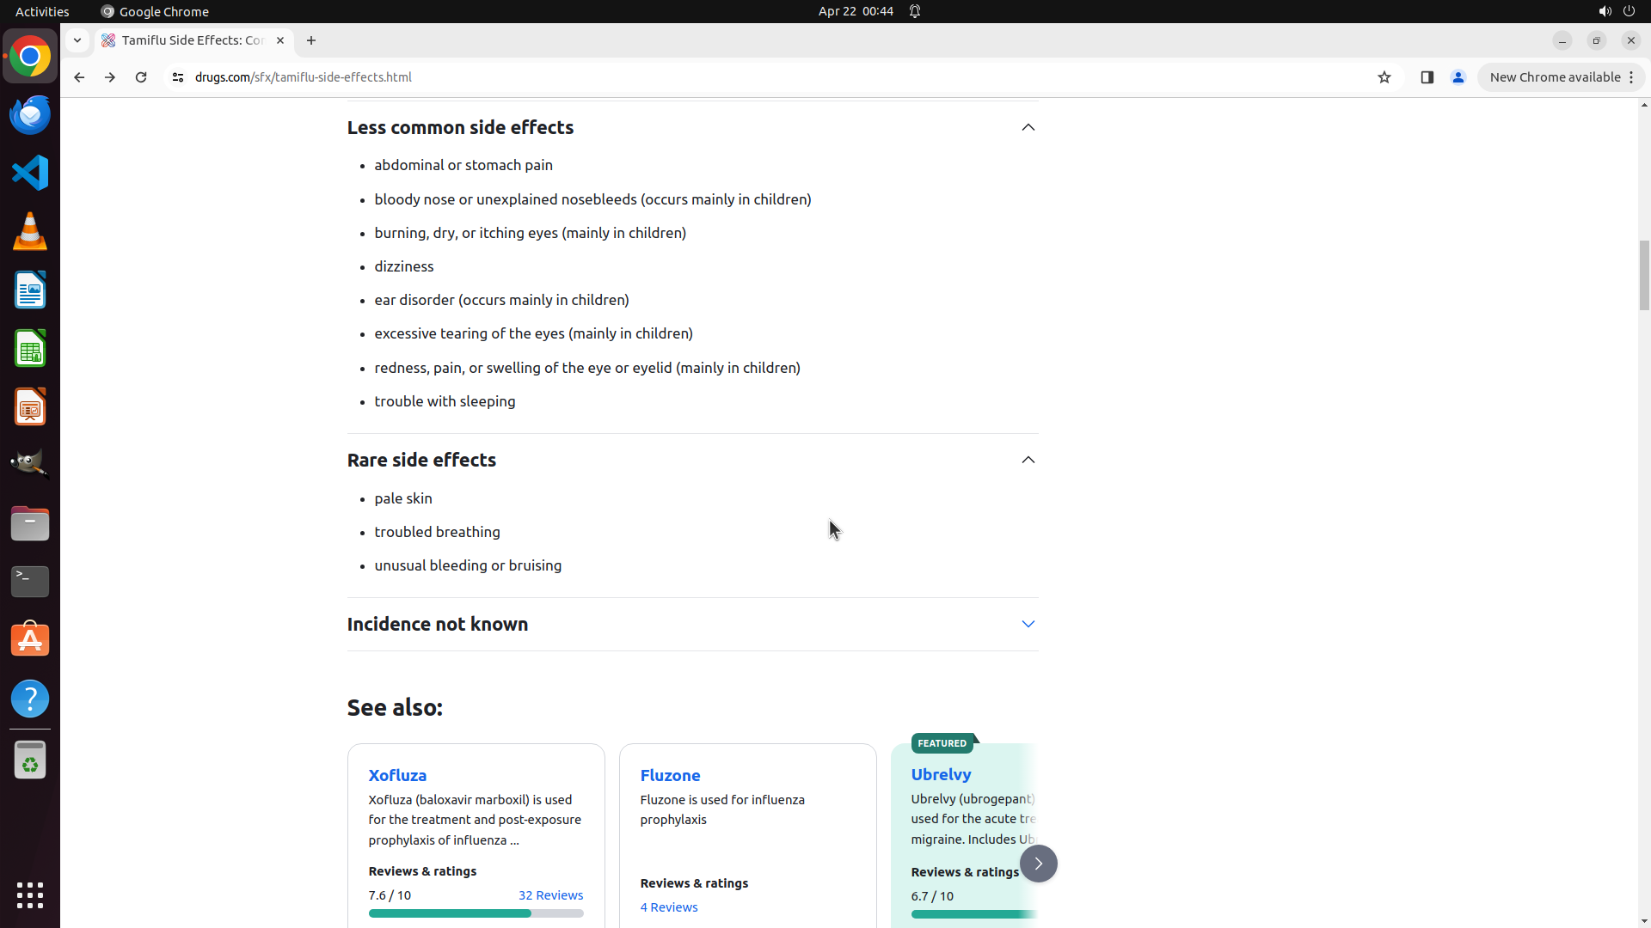Screen dimensions: 1651x928
Task: Select the Tamiflu Side Effects tab
Action: tap(193, 40)
